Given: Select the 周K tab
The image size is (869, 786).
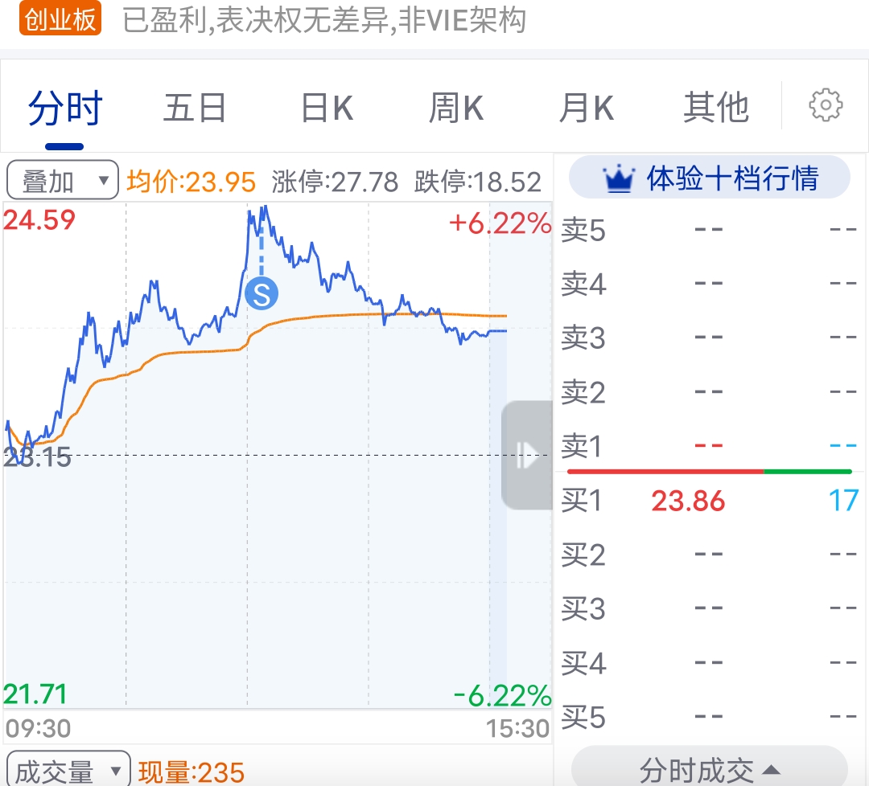Looking at the screenshot, I should point(457,108).
